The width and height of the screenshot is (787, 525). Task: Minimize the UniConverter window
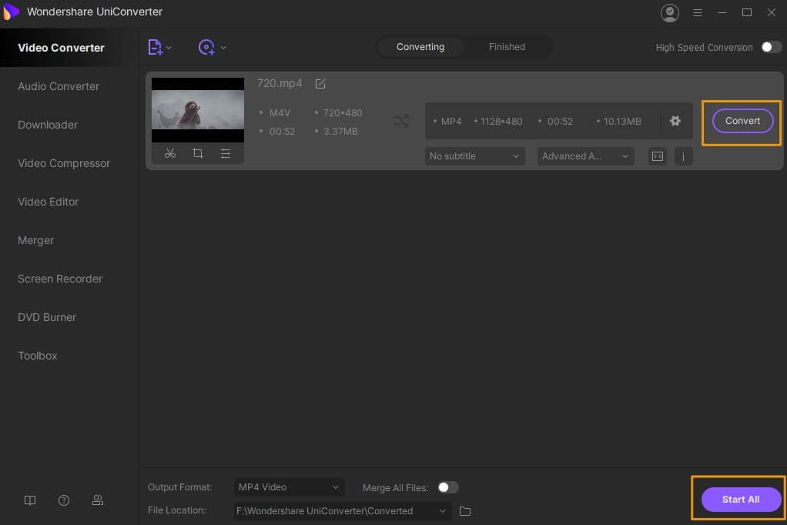click(x=722, y=12)
